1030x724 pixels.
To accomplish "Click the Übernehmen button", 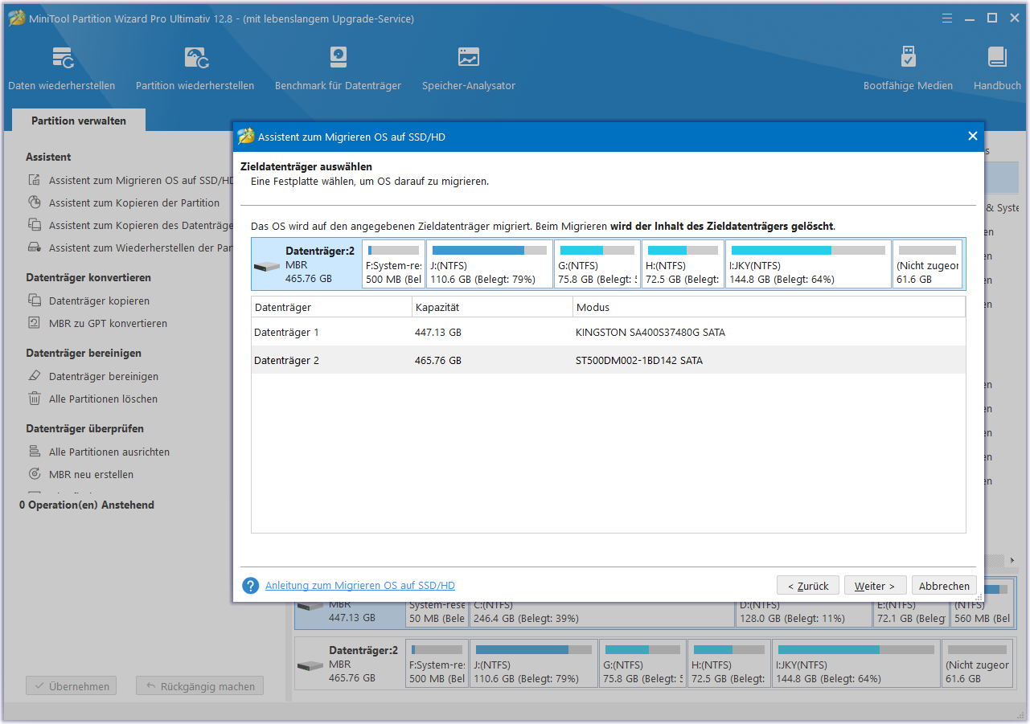I will point(72,687).
